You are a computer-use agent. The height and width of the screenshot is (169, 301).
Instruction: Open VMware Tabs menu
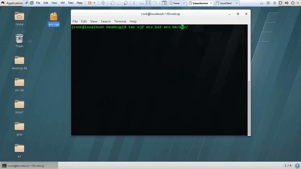[x=71, y=3]
